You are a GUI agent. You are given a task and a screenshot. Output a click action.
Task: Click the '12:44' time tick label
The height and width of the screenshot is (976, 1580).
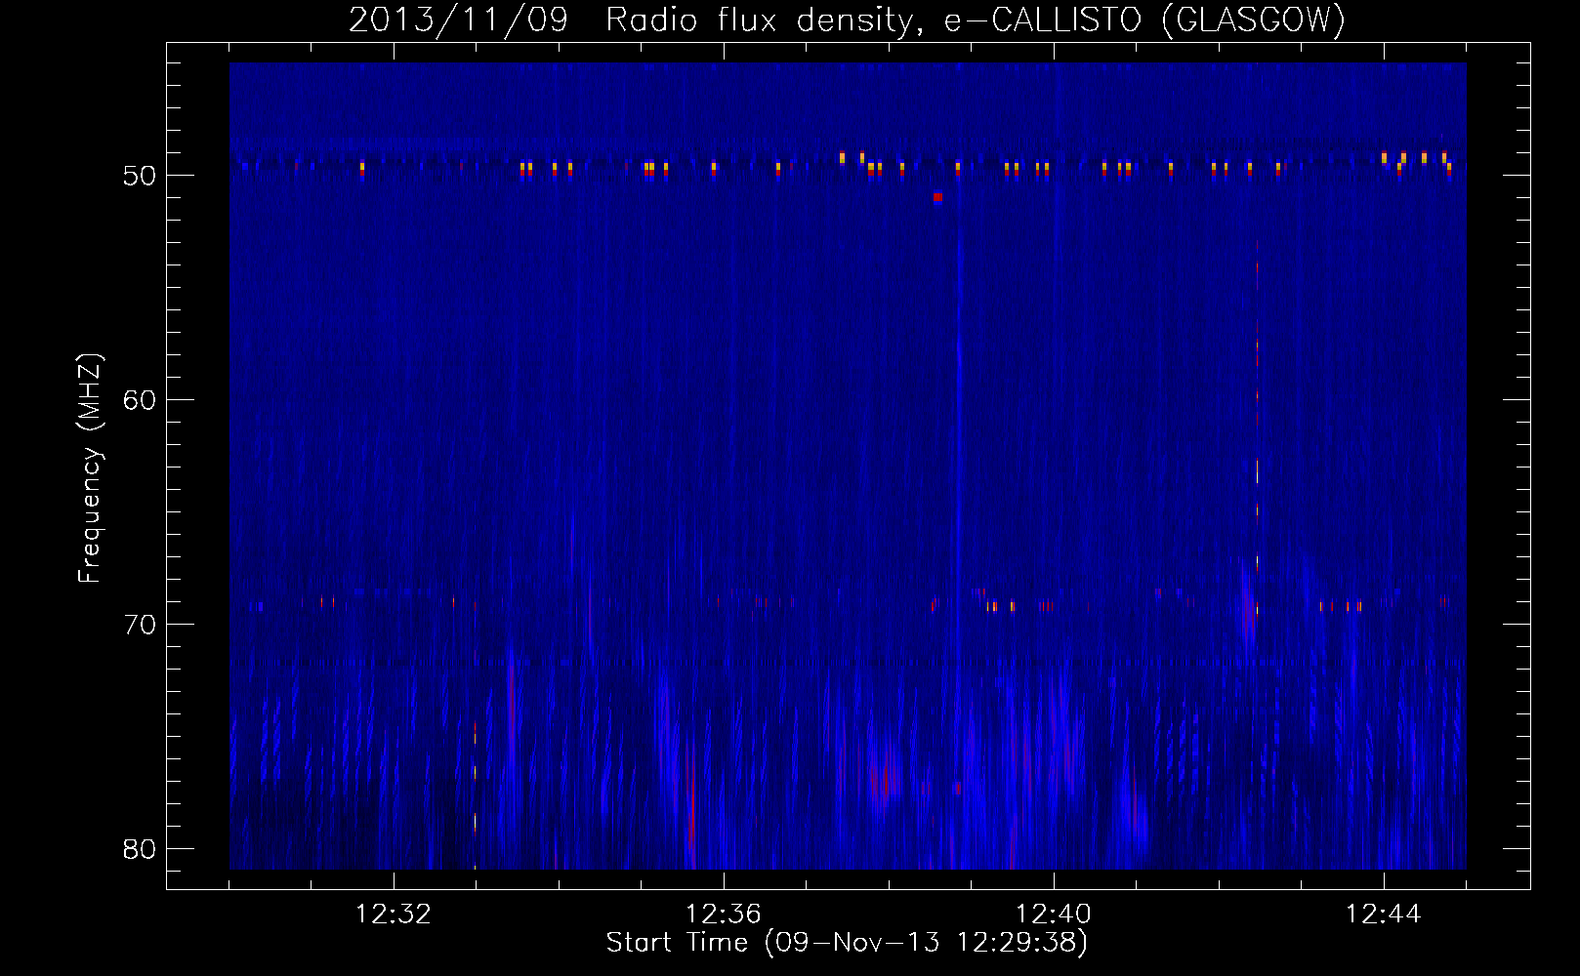1384,915
